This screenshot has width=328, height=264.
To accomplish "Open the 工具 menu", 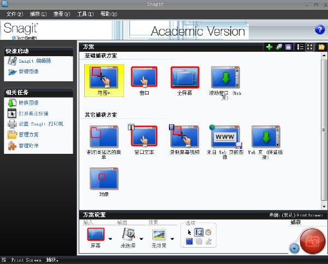I will (85, 14).
